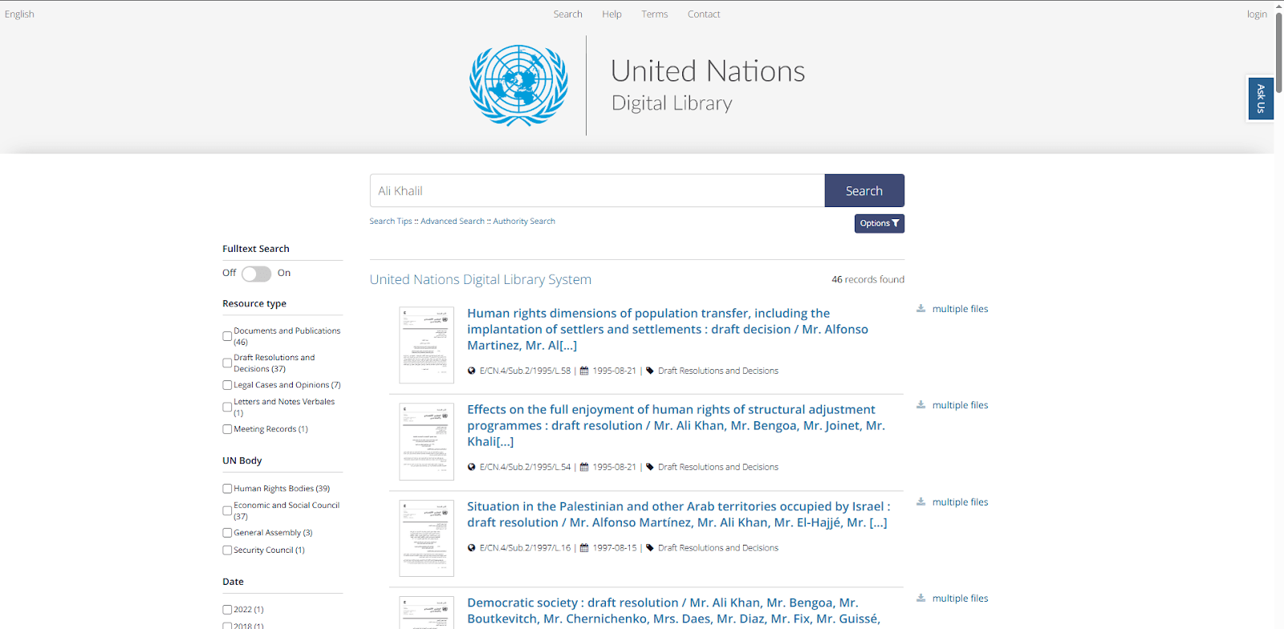
Task: Open Search Tips link
Action: pyautogui.click(x=391, y=221)
